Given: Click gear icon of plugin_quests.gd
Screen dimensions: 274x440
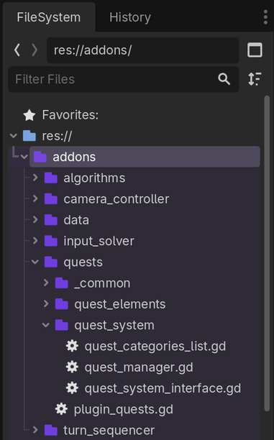Looking at the screenshot, I should tap(61, 409).
